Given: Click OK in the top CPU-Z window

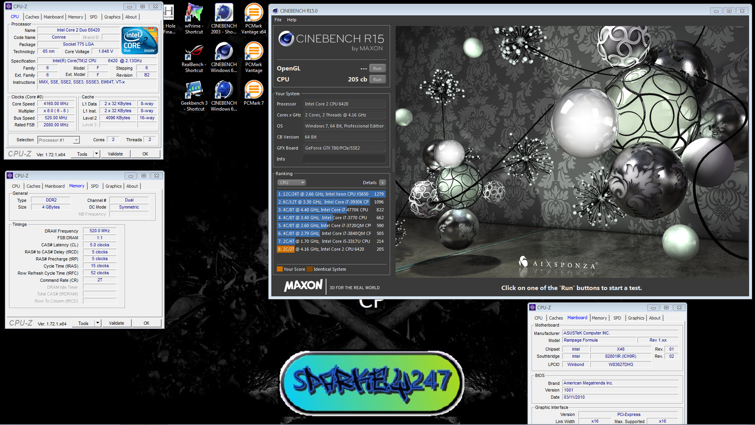Looking at the screenshot, I should coord(145,154).
